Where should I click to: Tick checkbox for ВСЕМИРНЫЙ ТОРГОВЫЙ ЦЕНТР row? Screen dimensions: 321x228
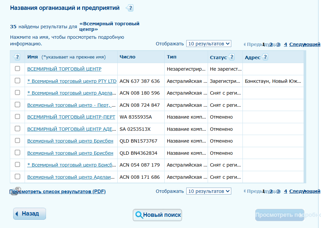point(17,69)
